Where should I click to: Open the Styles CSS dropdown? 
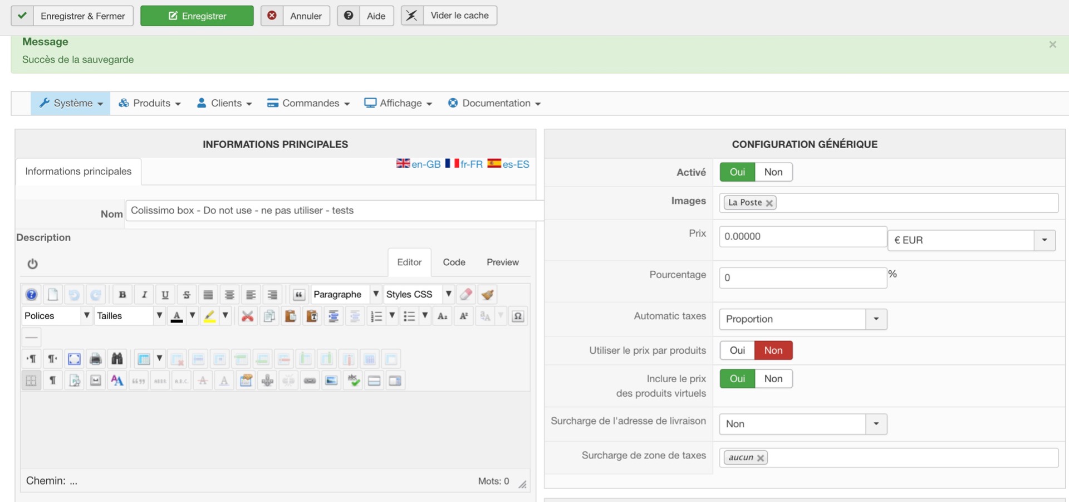click(418, 295)
